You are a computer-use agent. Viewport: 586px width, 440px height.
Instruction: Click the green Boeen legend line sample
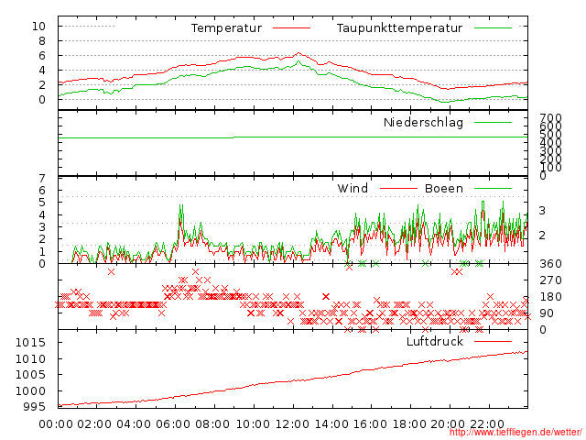click(x=493, y=188)
